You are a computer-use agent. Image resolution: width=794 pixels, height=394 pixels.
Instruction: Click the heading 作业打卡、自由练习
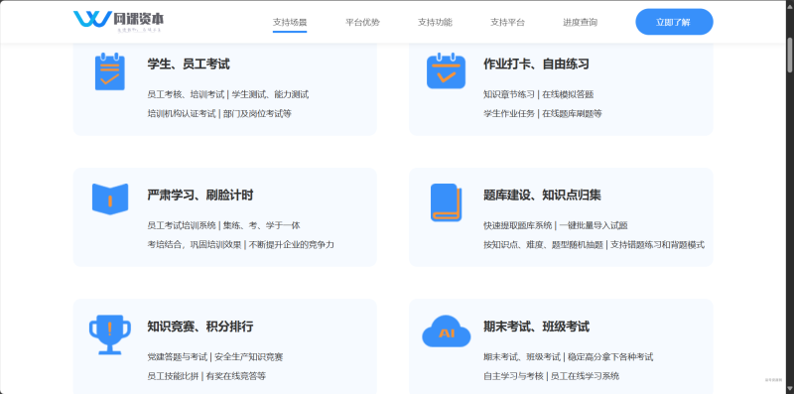coord(536,65)
